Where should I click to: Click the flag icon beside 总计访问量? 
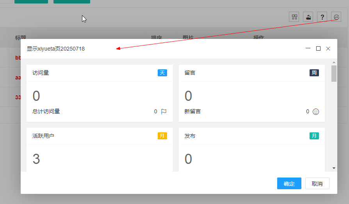[164, 111]
